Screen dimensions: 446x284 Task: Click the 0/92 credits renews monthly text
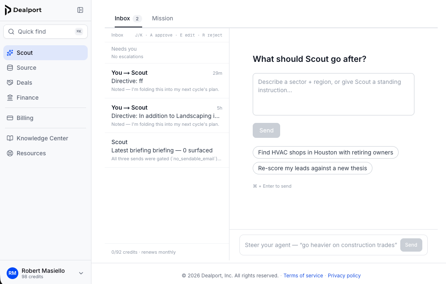point(143,252)
